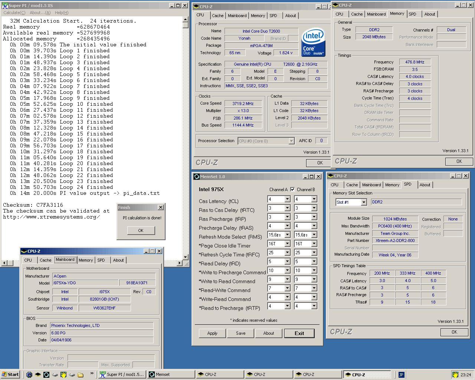
Task: Click BIOS Brand Phoenix Technologies, LTD
Action: [x=102, y=325]
